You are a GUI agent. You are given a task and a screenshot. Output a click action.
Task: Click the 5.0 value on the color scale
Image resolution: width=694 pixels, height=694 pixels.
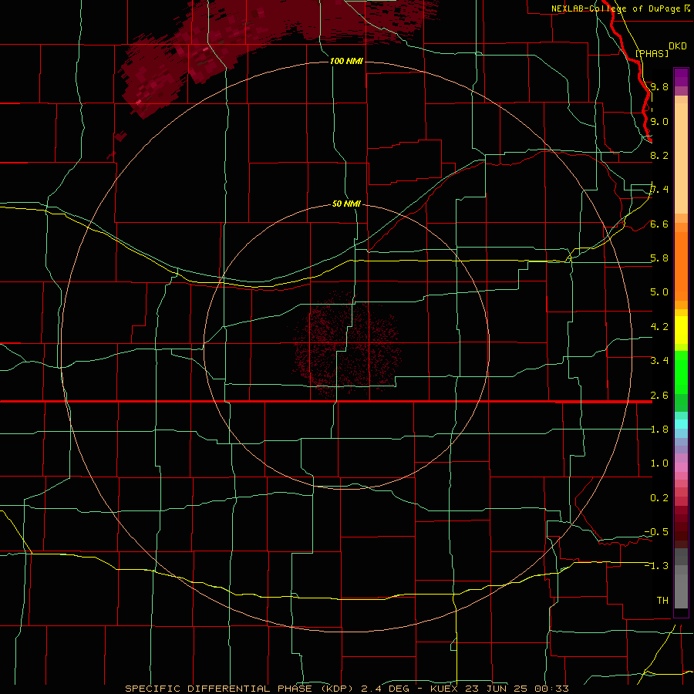(659, 292)
